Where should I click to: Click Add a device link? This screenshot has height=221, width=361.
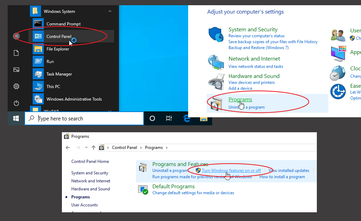tap(240, 88)
